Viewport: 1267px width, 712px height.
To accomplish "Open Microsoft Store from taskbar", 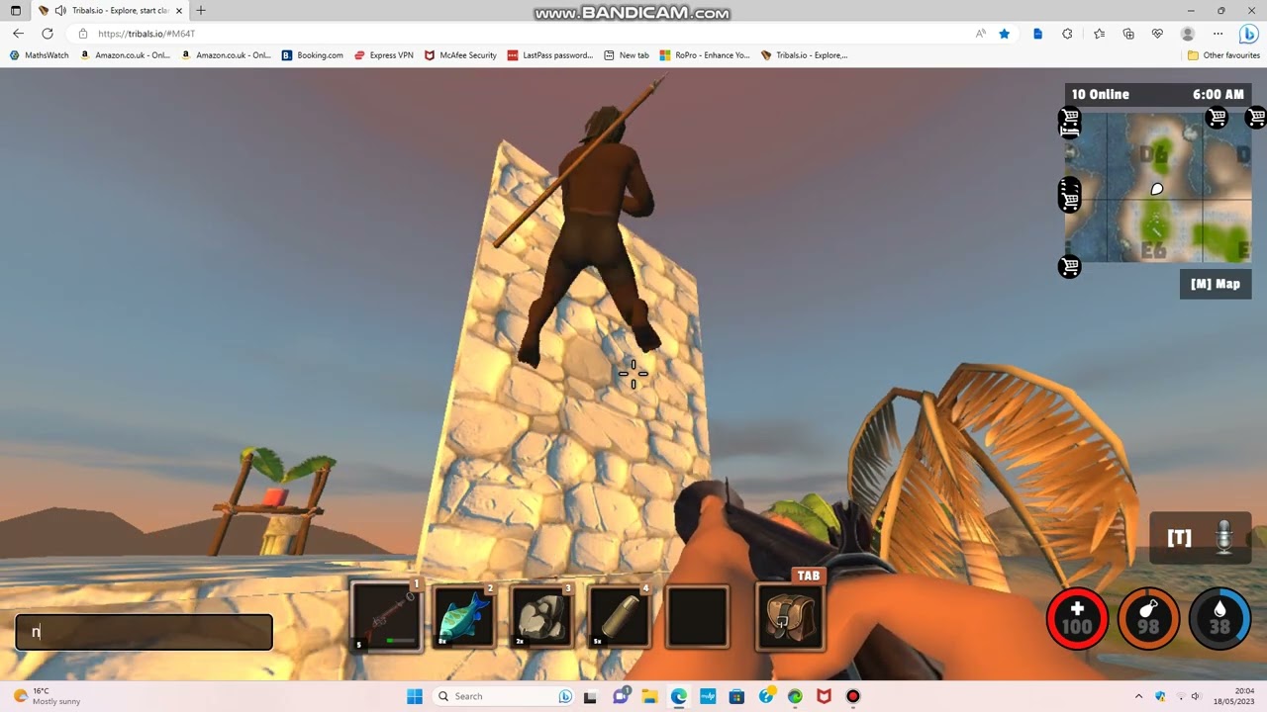I will (736, 696).
